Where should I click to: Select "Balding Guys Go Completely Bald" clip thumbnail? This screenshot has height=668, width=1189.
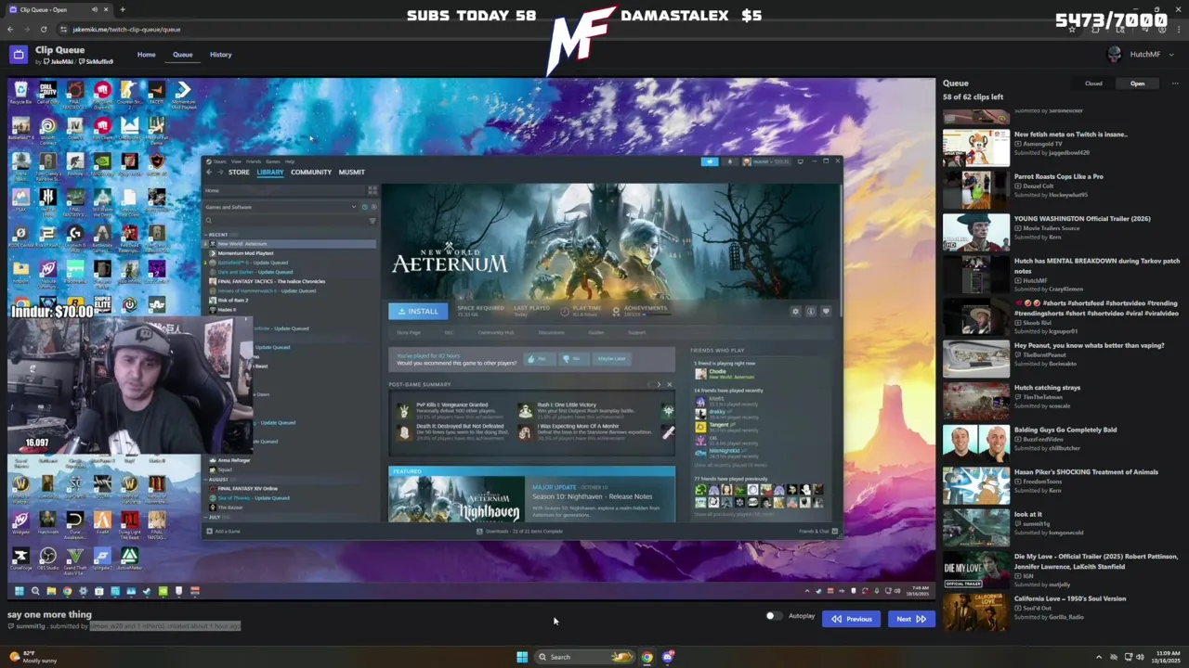pyautogui.click(x=975, y=443)
